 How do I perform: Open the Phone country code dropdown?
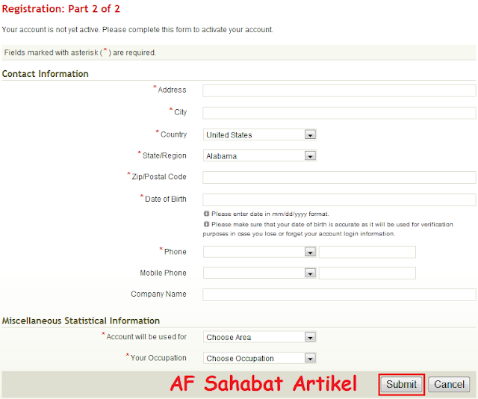[260, 252]
